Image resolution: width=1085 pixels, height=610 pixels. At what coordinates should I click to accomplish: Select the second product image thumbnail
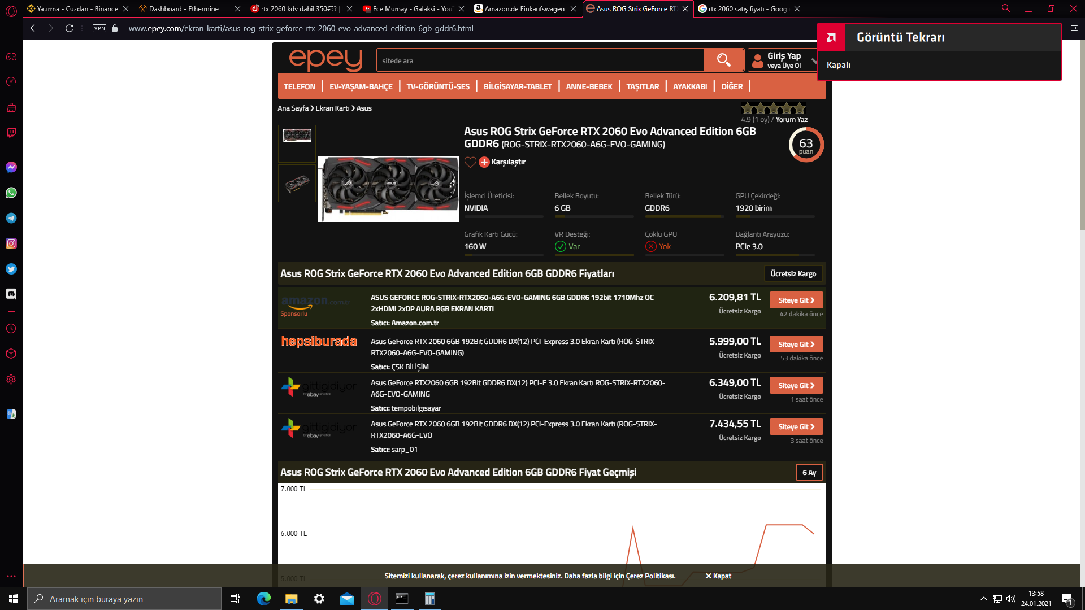pyautogui.click(x=297, y=183)
